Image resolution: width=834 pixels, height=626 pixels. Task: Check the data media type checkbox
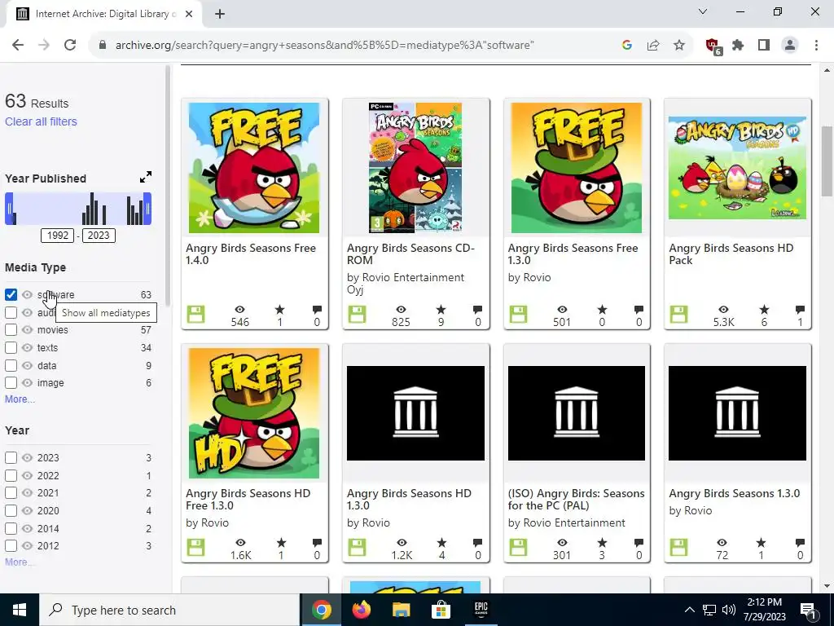(x=11, y=366)
